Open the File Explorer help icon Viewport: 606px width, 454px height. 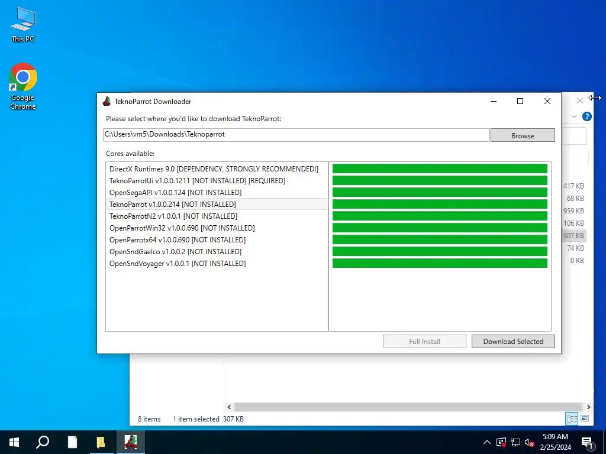click(x=586, y=116)
